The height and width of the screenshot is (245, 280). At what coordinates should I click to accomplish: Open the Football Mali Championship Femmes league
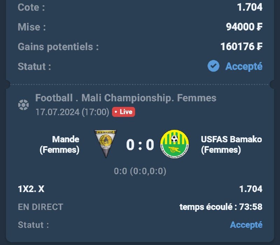click(126, 98)
